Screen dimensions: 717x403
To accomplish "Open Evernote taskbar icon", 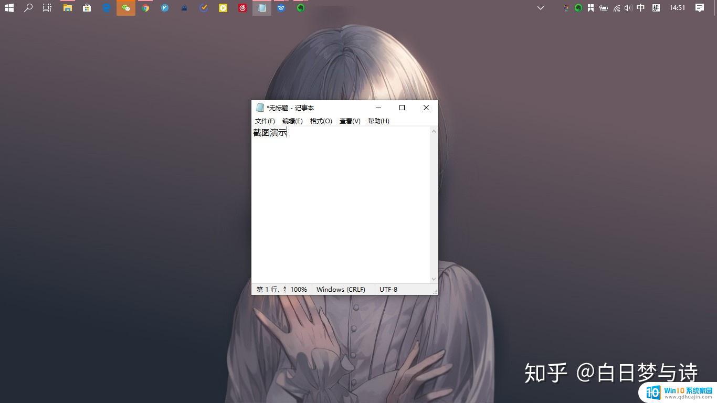I will 301,8.
